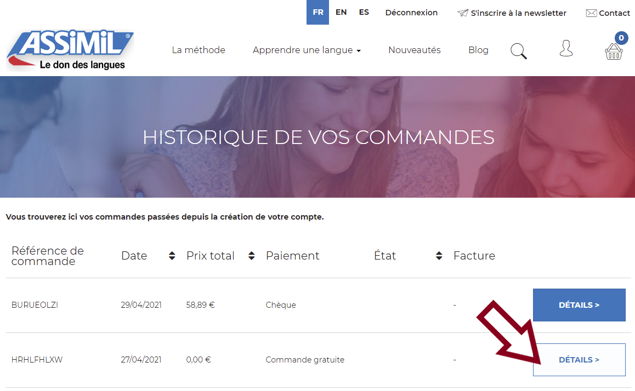Viewport: 635px width, 391px height.
Task: Select the FR language tab
Action: pos(317,12)
